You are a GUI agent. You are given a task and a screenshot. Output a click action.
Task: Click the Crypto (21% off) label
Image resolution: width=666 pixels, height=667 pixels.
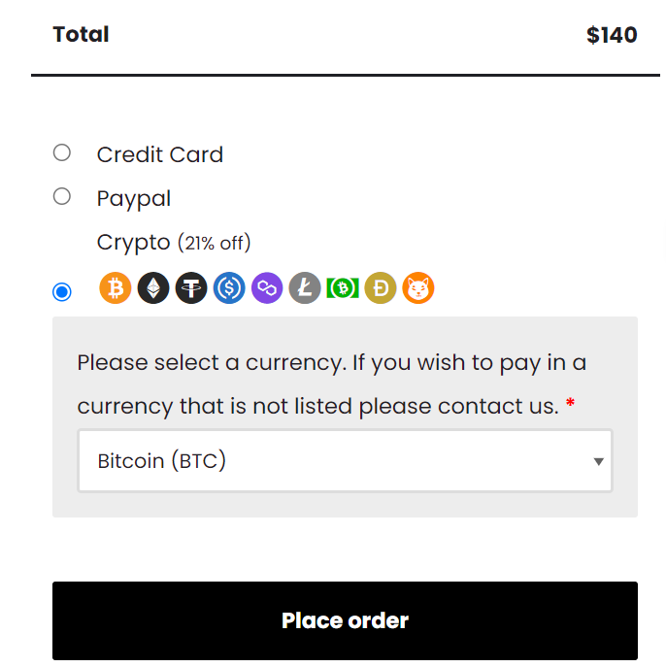174,243
